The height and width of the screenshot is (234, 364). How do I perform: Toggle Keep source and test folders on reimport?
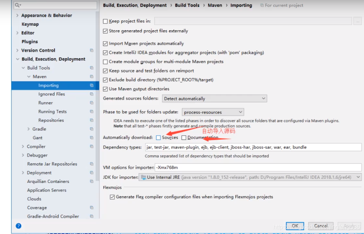pos(105,71)
